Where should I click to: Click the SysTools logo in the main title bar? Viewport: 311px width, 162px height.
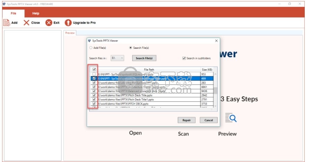[x=4, y=3]
